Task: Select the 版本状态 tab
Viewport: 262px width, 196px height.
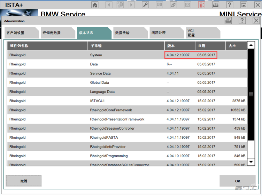Action: [x=94, y=33]
